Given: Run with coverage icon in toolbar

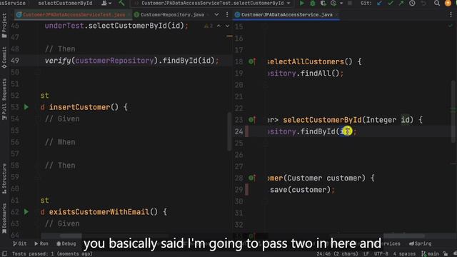Looking at the screenshot, I should [x=323, y=3].
